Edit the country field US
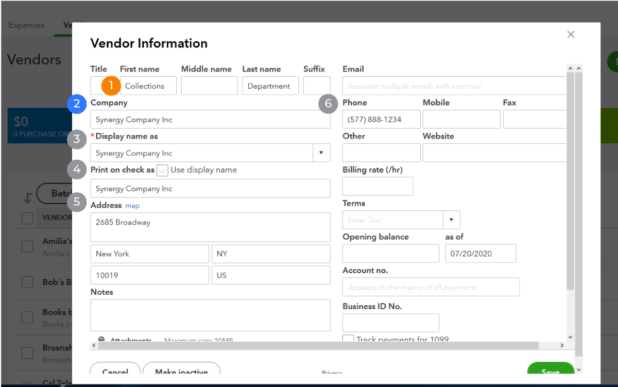 click(271, 275)
